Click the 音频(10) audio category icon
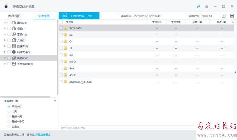 (x=14, y=34)
